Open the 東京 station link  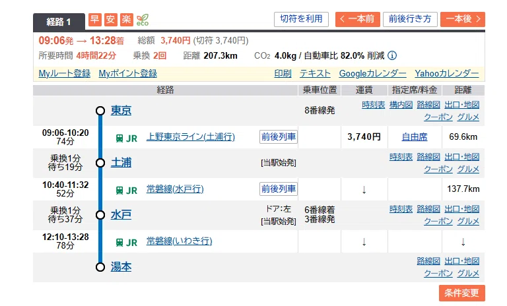[x=121, y=111]
